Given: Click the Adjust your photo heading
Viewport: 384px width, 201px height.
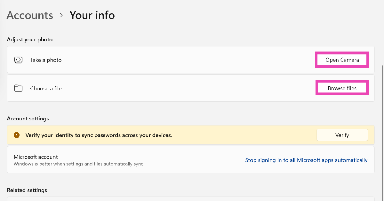Looking at the screenshot, I should pyautogui.click(x=30, y=40).
